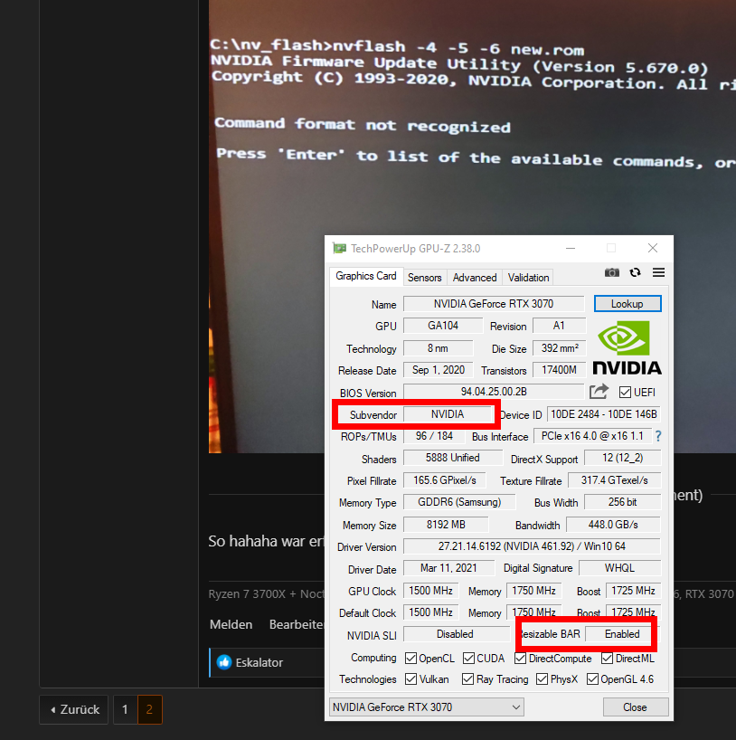This screenshot has width=736, height=740.
Task: Click the GPU field GA104
Action: (x=443, y=325)
